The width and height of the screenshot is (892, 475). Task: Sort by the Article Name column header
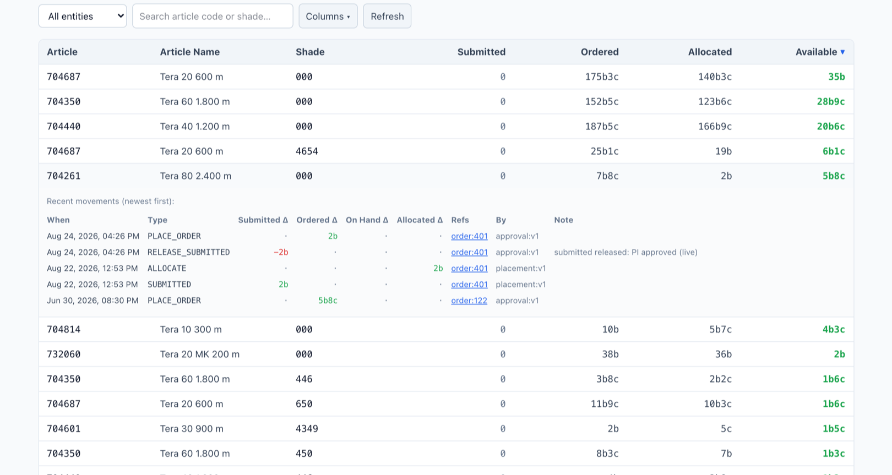(x=190, y=52)
